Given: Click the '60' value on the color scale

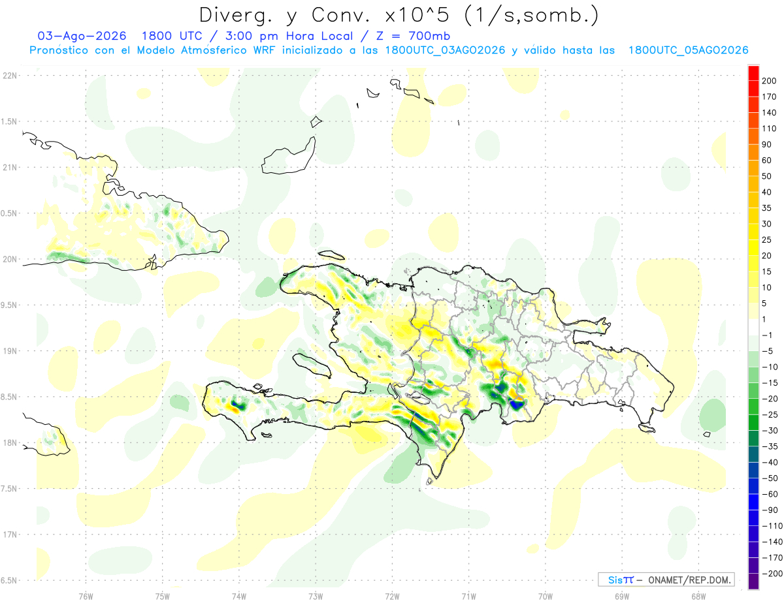Looking at the screenshot, I should [x=767, y=161].
